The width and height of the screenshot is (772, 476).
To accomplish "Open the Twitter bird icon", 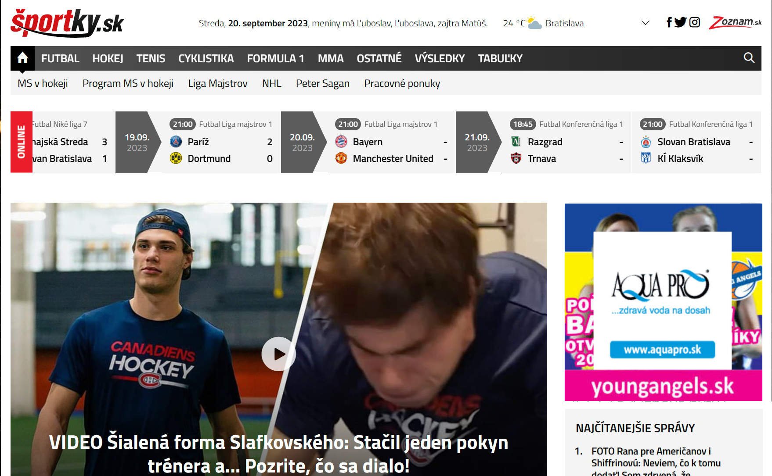I will click(x=680, y=22).
